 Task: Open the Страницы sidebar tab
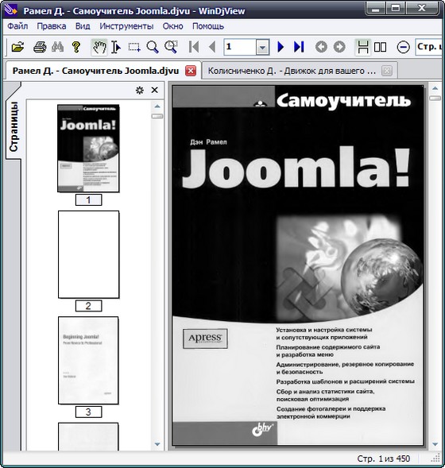pyautogui.click(x=14, y=126)
